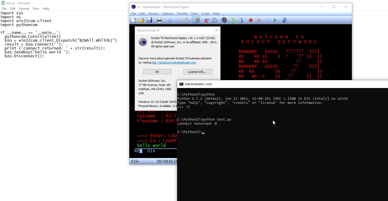This screenshot has width=388, height=201.
Task: Open Notepad Format menu
Action: tap(24, 9)
